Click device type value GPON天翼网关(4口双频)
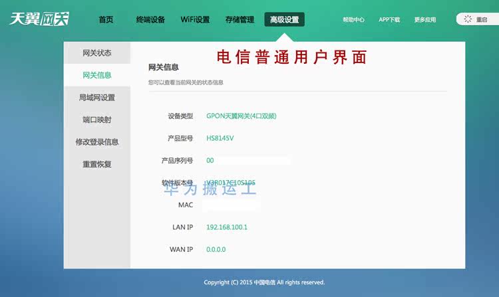The image size is (499, 297). (x=242, y=116)
